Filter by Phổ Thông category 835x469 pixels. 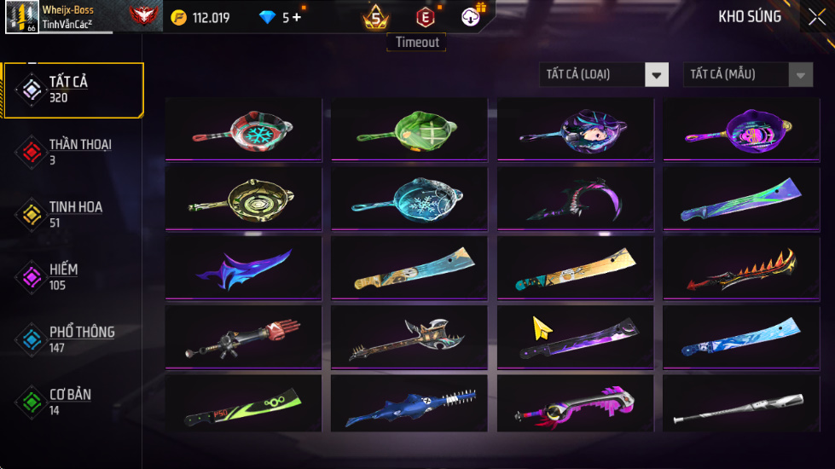click(x=73, y=339)
